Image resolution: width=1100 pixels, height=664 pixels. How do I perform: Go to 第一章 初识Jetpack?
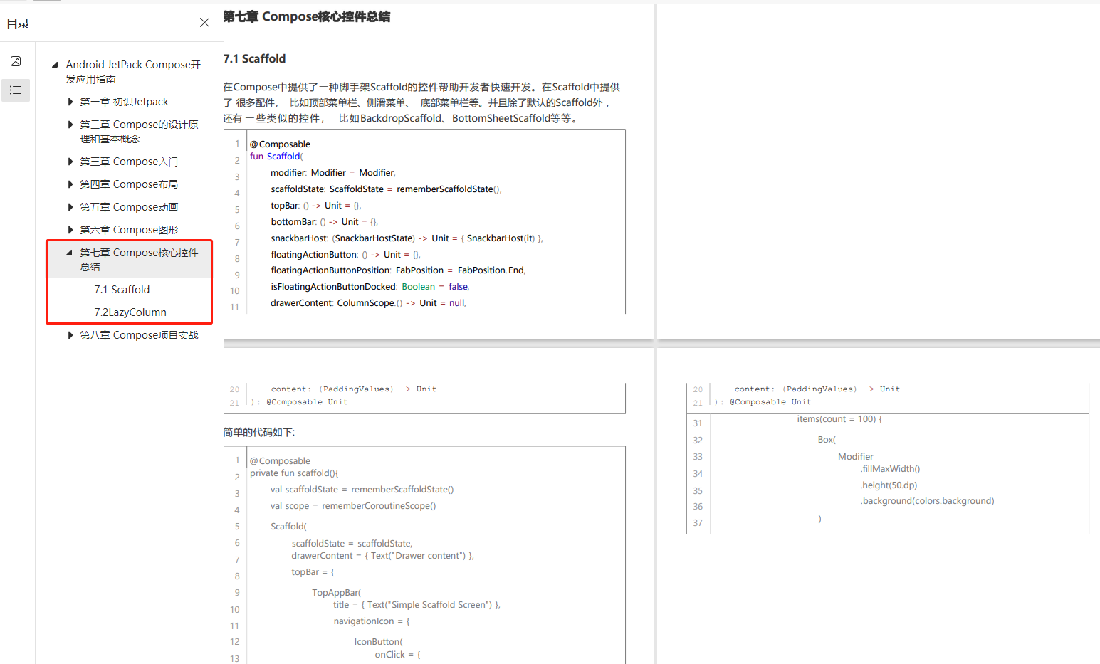pyautogui.click(x=124, y=102)
